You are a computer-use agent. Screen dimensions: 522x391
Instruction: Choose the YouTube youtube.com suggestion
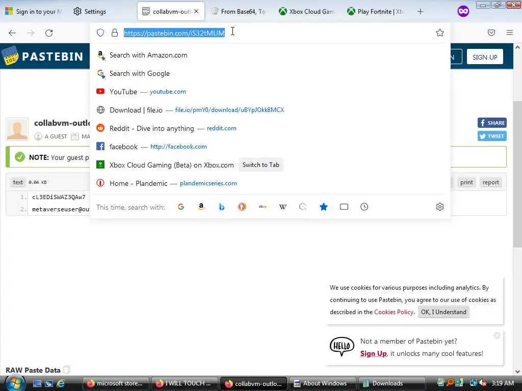coord(270,92)
